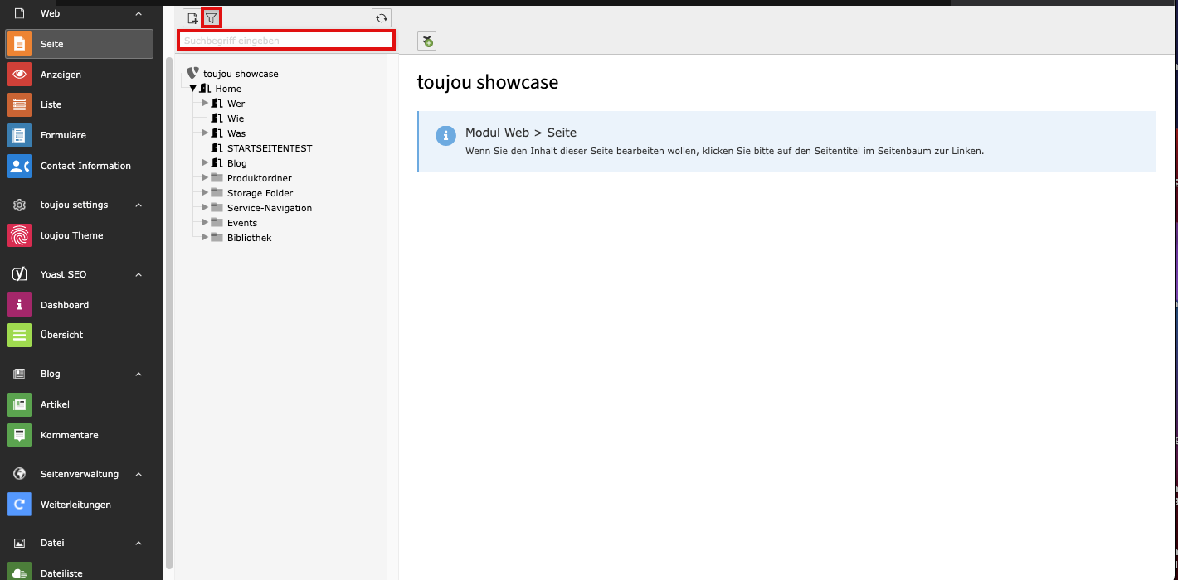This screenshot has width=1178, height=580.
Task: Click the new page icon in tree toolbar
Action: [x=192, y=18]
